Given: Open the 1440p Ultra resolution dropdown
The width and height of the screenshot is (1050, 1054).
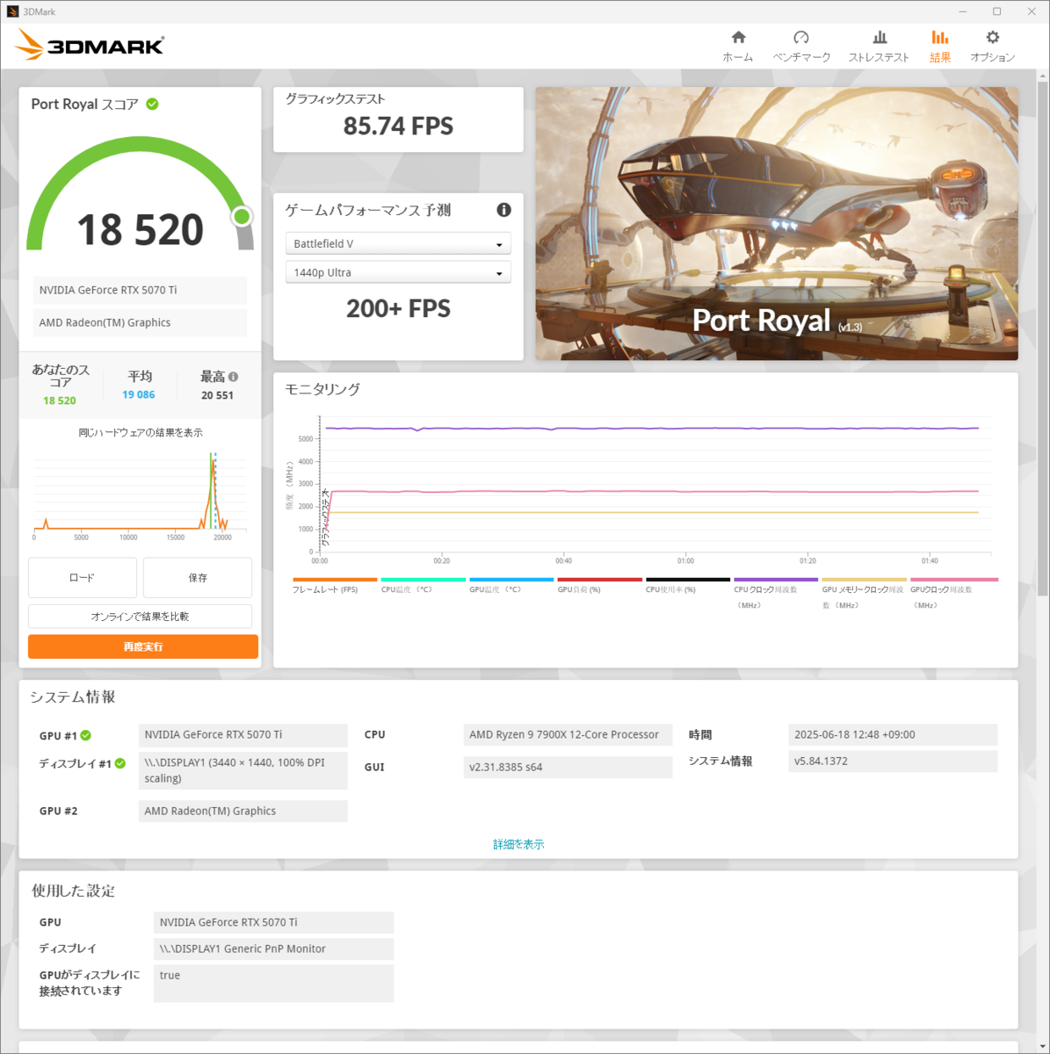Looking at the screenshot, I should coord(398,272).
